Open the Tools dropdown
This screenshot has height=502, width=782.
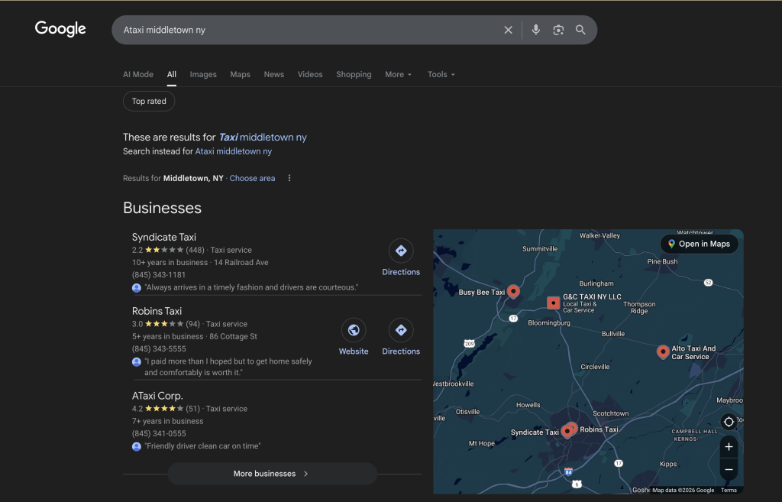click(x=441, y=74)
